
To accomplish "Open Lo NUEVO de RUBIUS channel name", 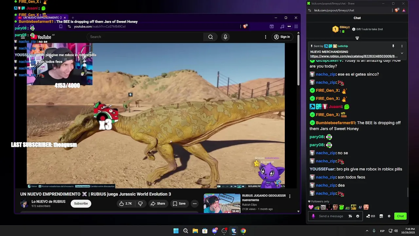I will click(x=48, y=202).
